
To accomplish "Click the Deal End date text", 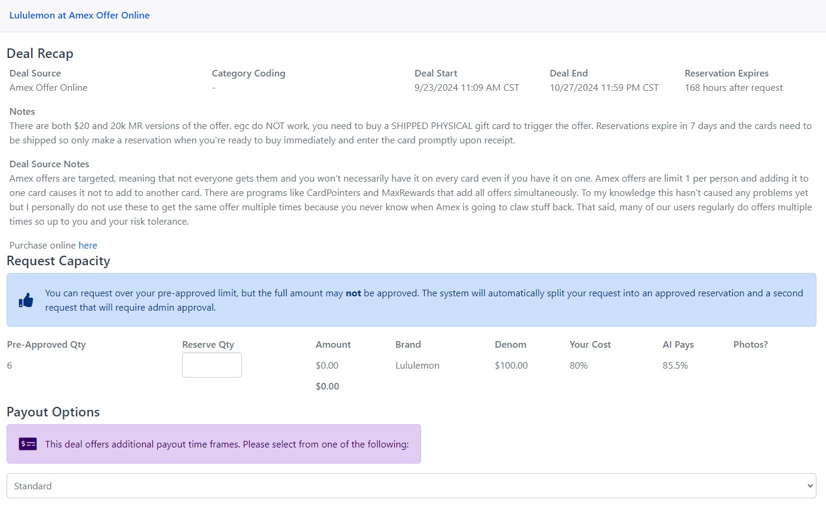I will tap(603, 87).
